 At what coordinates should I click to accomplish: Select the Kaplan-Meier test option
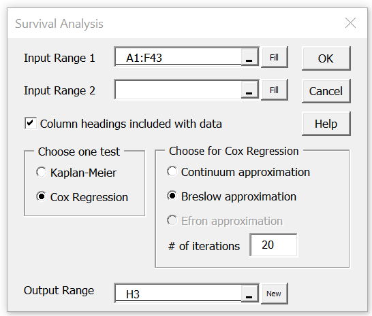[41, 172]
